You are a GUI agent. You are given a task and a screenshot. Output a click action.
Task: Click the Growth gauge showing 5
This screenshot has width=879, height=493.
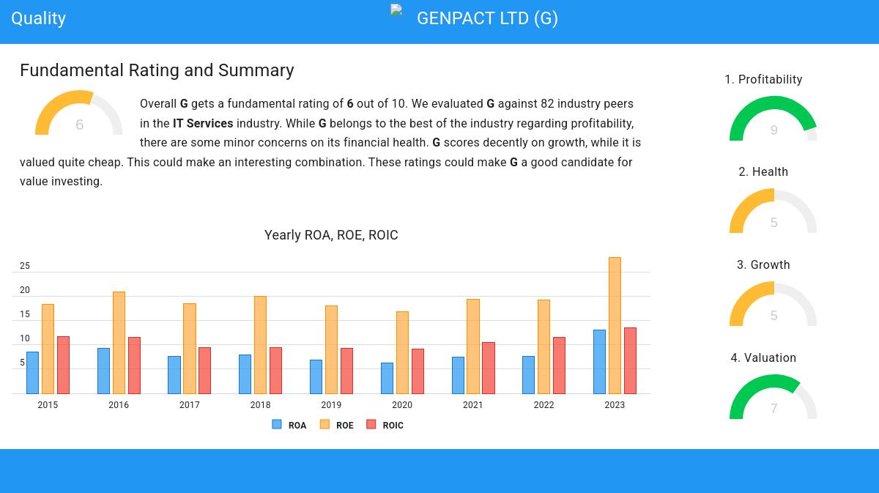[774, 305]
